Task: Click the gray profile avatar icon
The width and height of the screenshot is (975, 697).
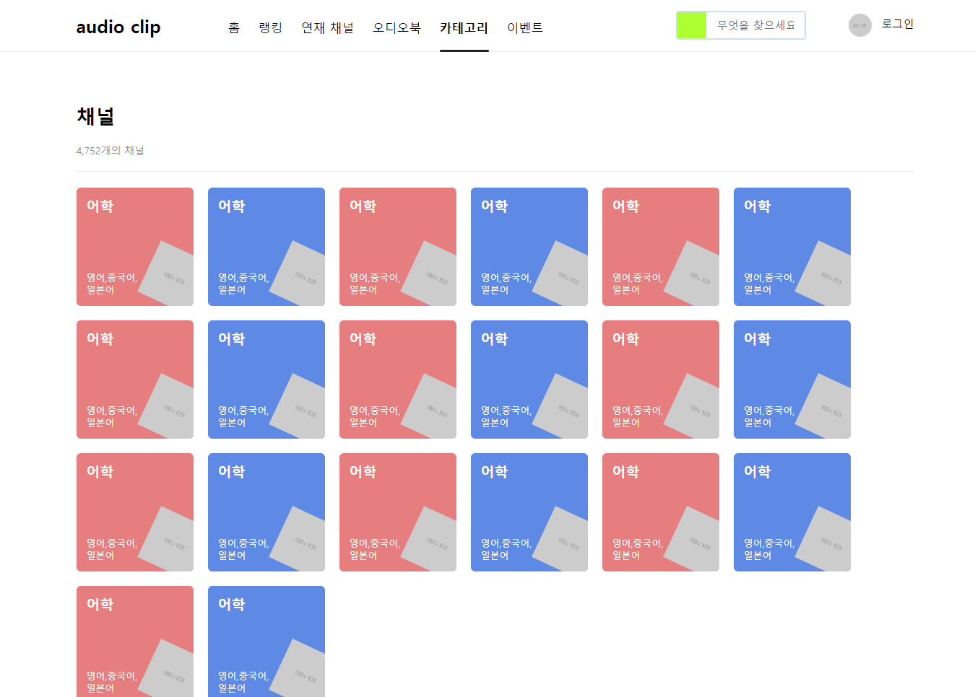Action: (x=859, y=25)
